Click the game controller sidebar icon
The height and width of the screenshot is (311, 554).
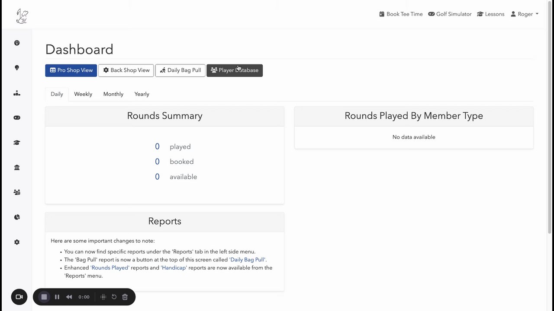(17, 117)
